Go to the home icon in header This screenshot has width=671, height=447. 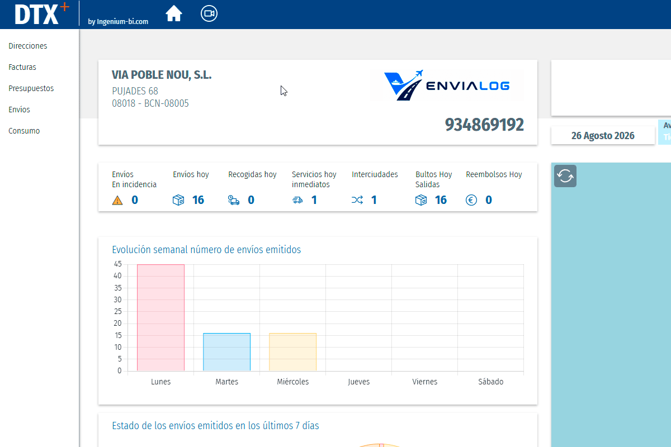[174, 13]
